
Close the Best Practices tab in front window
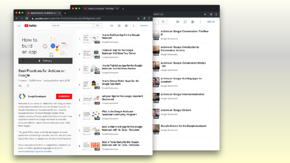[59, 13]
